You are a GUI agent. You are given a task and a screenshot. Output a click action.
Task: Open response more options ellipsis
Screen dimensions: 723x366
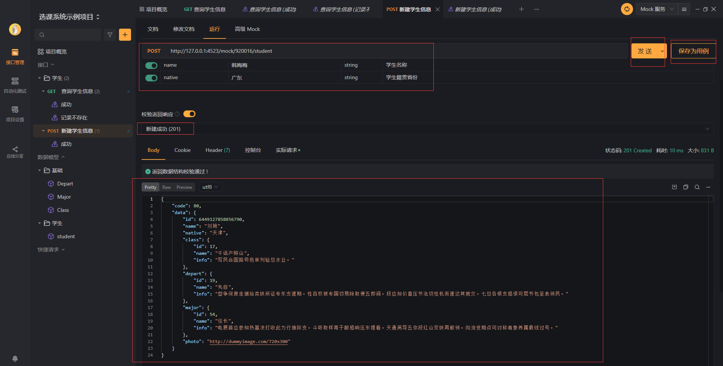coord(708,187)
